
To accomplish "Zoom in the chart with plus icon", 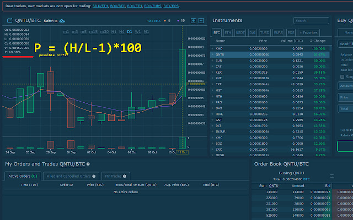I will click(x=194, y=21).
